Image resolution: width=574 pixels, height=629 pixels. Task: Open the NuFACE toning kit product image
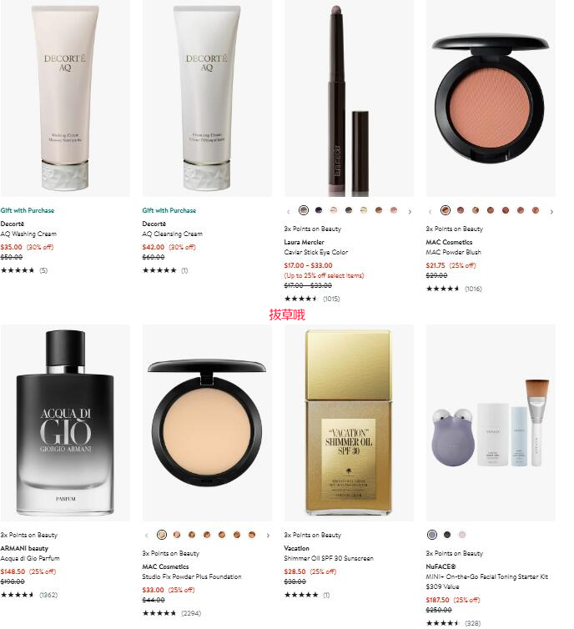(x=491, y=423)
